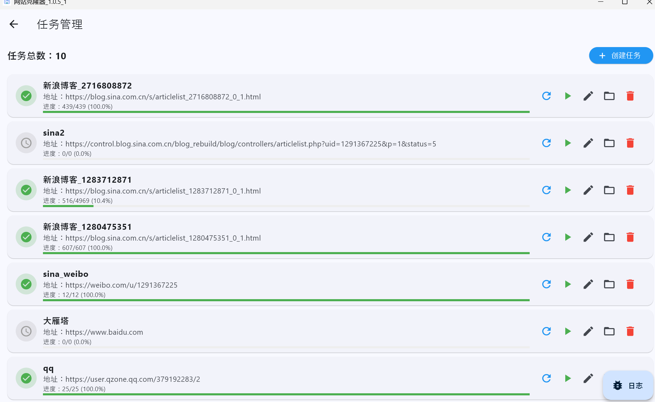Open folder for 新浪博客_1280475351 task
655x402 pixels.
(609, 237)
